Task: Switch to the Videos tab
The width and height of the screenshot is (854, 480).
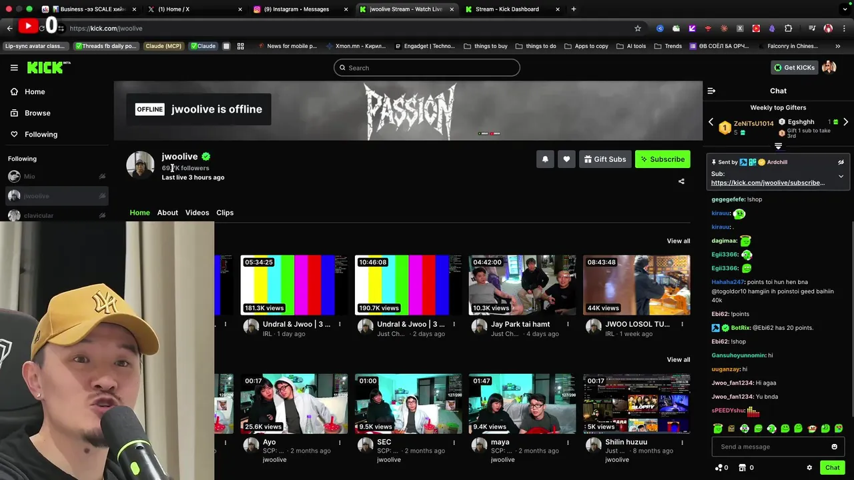Action: (197, 213)
